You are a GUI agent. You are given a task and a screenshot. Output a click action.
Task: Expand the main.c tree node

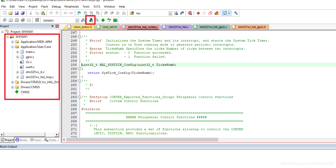(18, 52)
